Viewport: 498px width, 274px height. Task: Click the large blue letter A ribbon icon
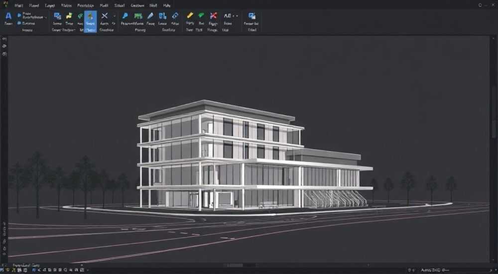click(8, 15)
